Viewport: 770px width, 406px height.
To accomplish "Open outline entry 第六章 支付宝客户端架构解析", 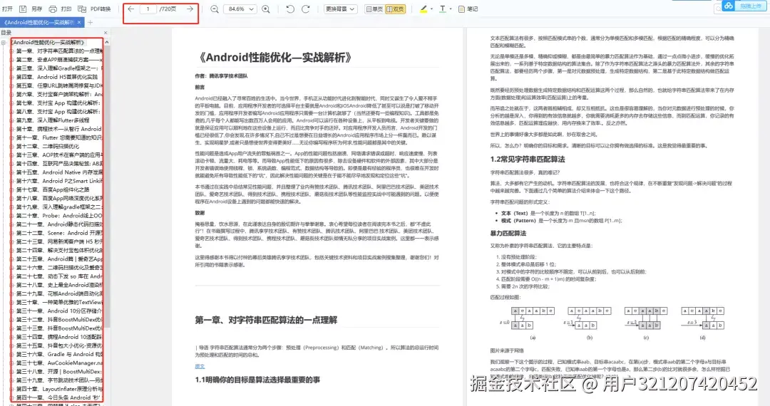I will pos(59,94).
